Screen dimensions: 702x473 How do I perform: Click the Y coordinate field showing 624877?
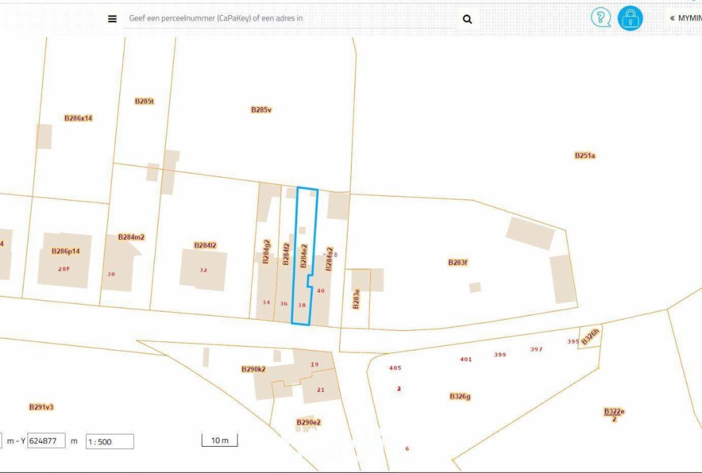pos(46,441)
